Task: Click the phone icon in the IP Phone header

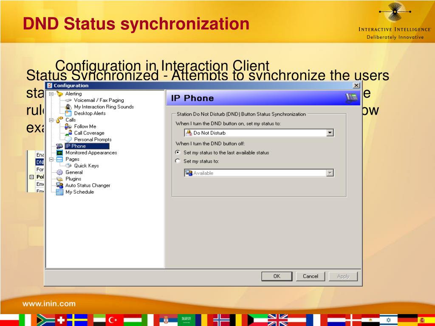Action: [x=351, y=98]
